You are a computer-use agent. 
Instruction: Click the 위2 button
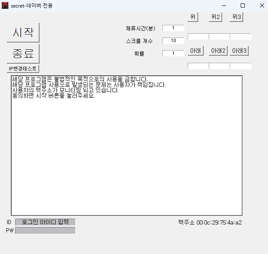click(x=215, y=17)
